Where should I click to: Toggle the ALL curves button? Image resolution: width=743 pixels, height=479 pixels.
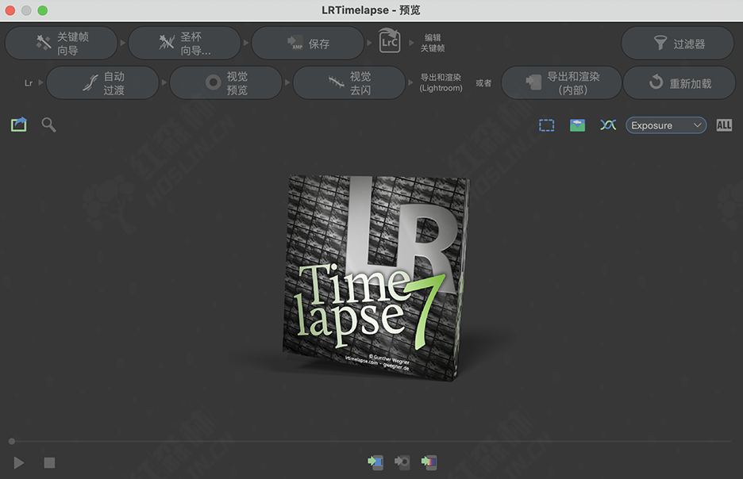(724, 125)
